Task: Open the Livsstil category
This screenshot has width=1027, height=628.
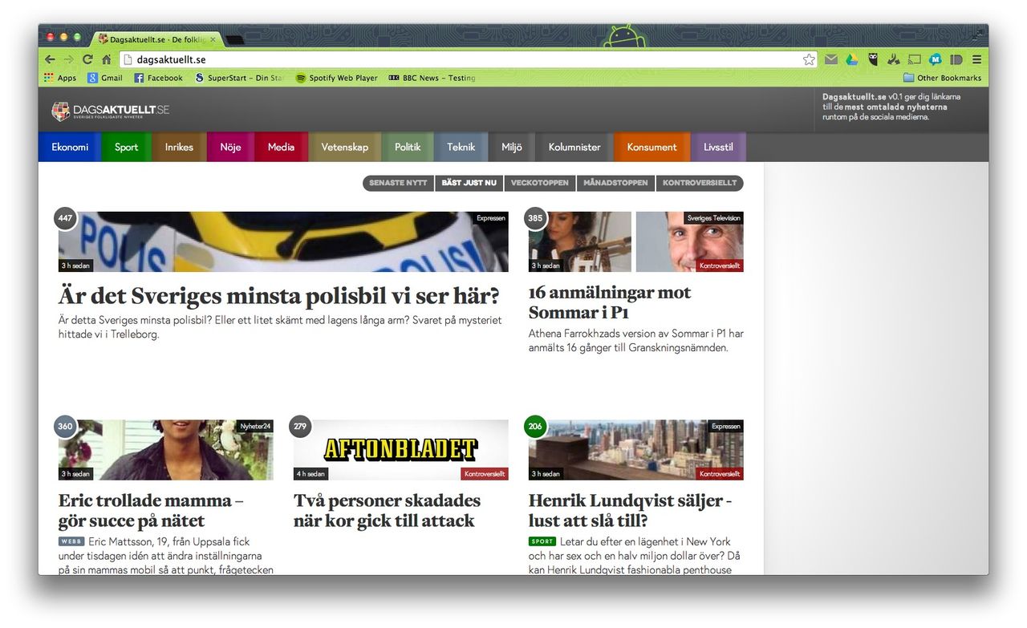Action: tap(718, 148)
